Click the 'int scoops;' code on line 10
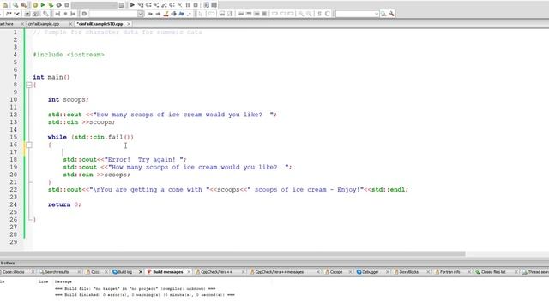 (69, 100)
